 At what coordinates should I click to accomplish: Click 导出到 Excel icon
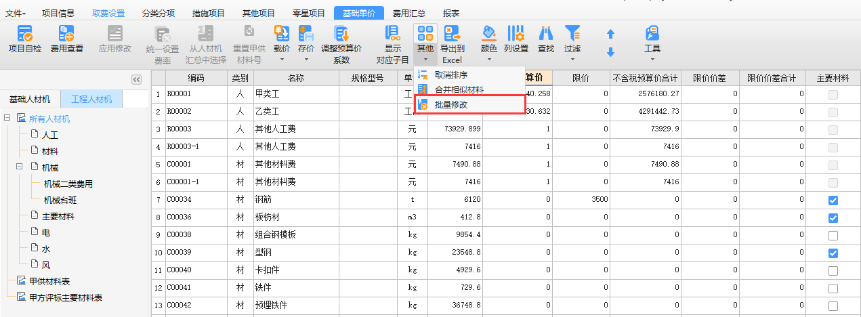click(x=452, y=34)
